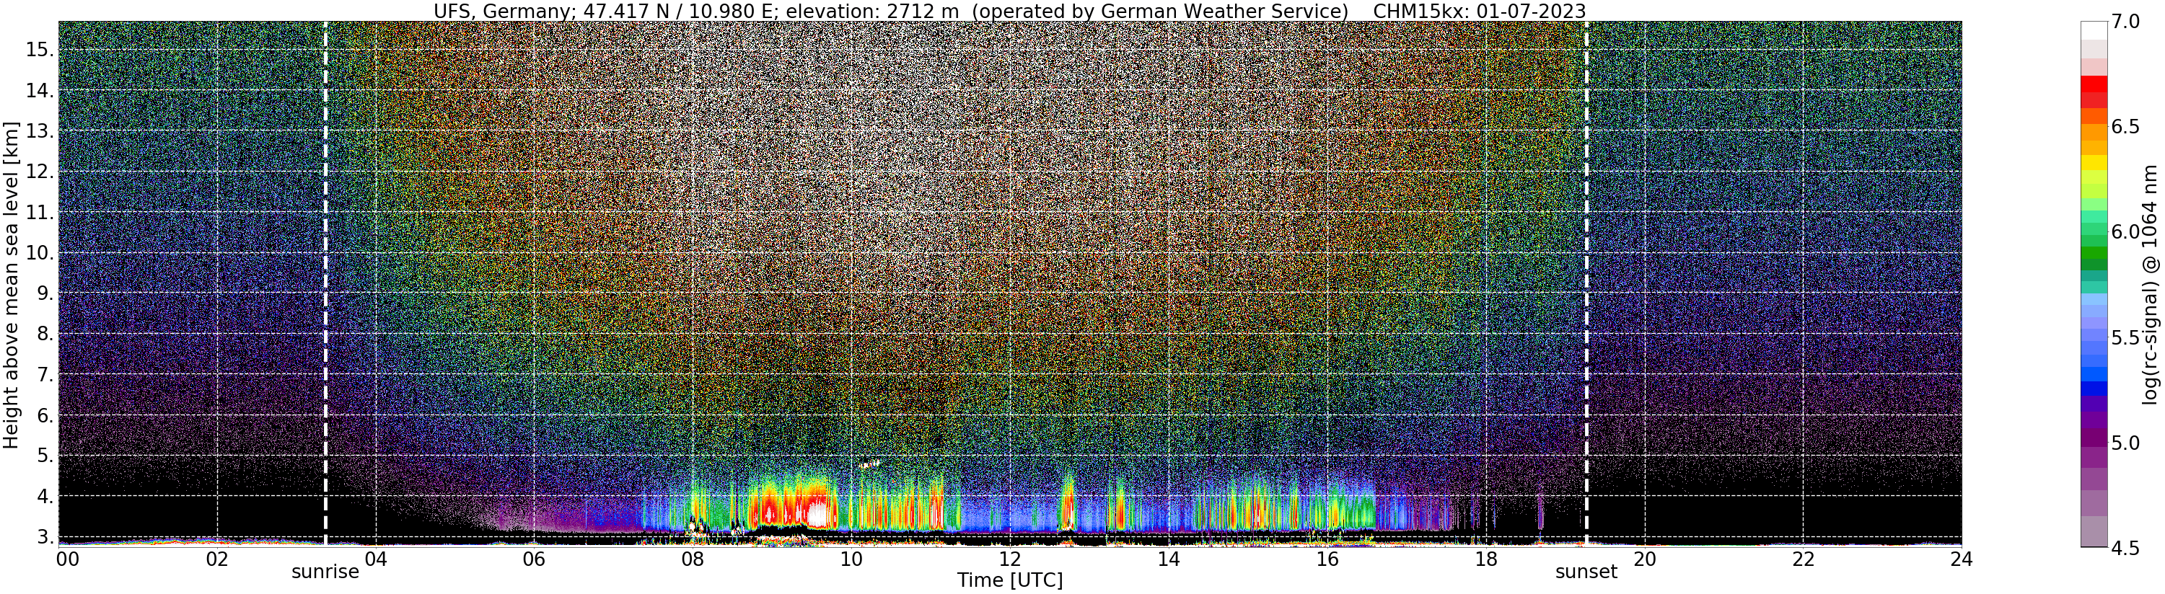
Task: Click the 7. height axis tick label
Action: coord(45,375)
